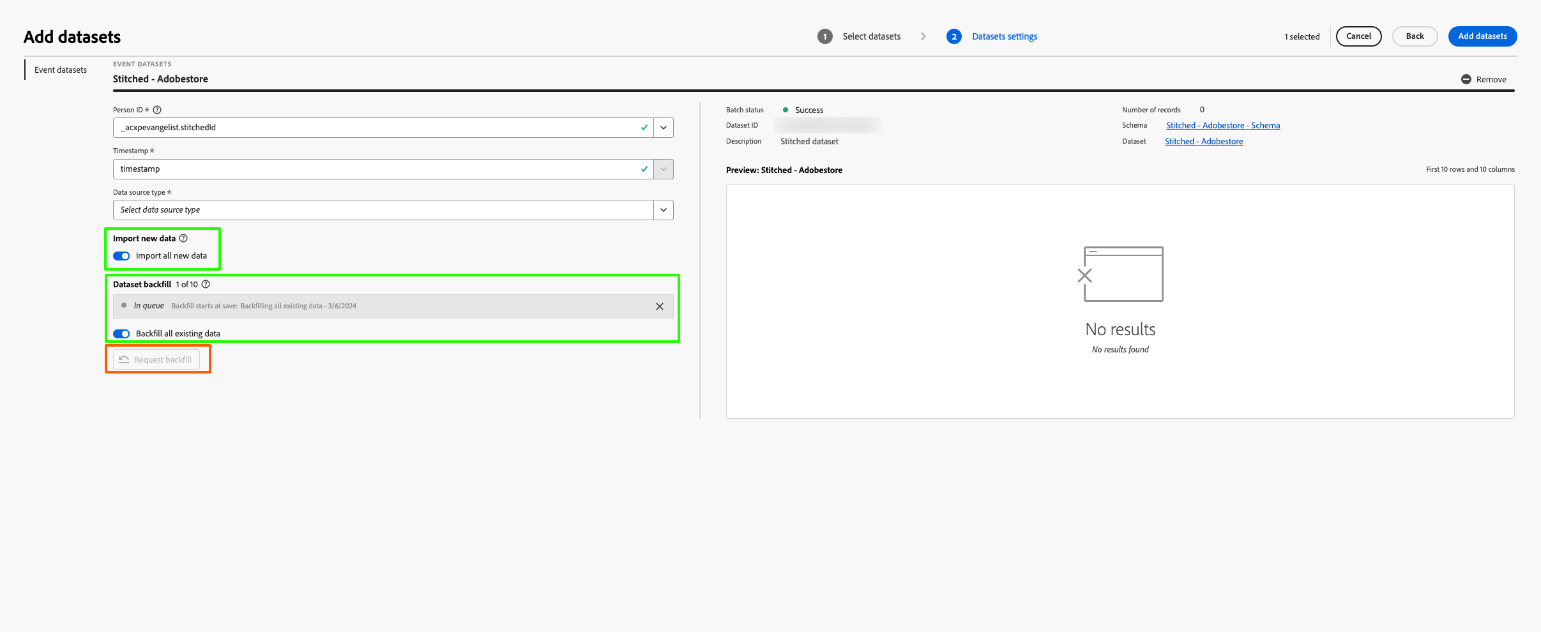Expand the Timestamp field dropdown
Screen dimensions: 1541x632
pyautogui.click(x=664, y=169)
